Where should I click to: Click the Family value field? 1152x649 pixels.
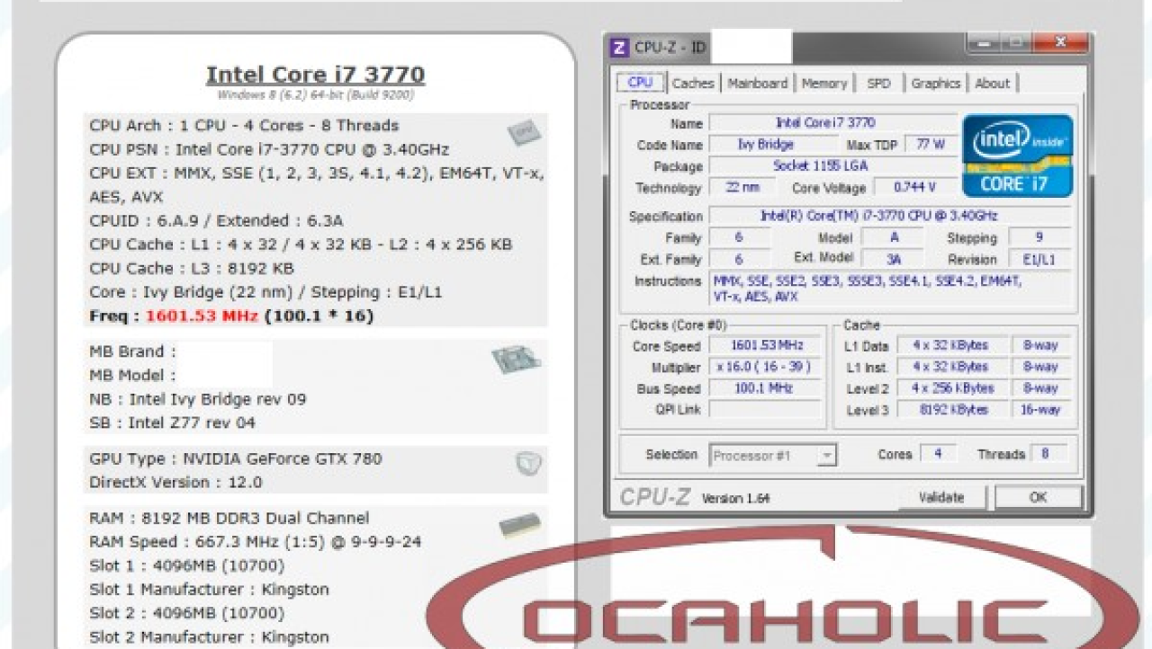pyautogui.click(x=740, y=238)
